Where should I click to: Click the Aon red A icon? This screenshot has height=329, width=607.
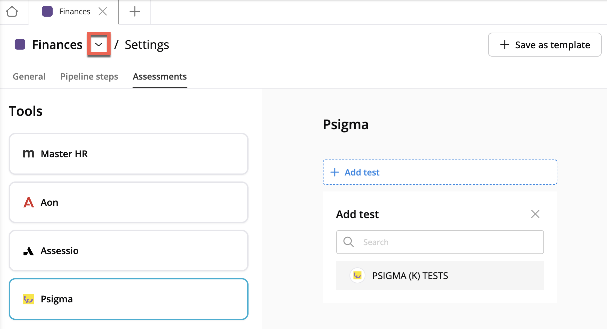29,202
